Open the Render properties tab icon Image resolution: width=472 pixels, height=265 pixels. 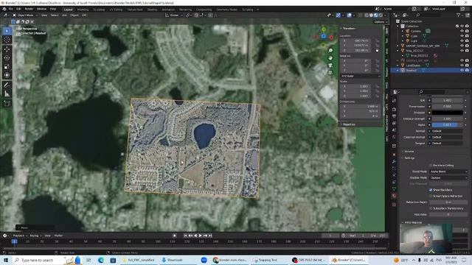pyautogui.click(x=395, y=109)
